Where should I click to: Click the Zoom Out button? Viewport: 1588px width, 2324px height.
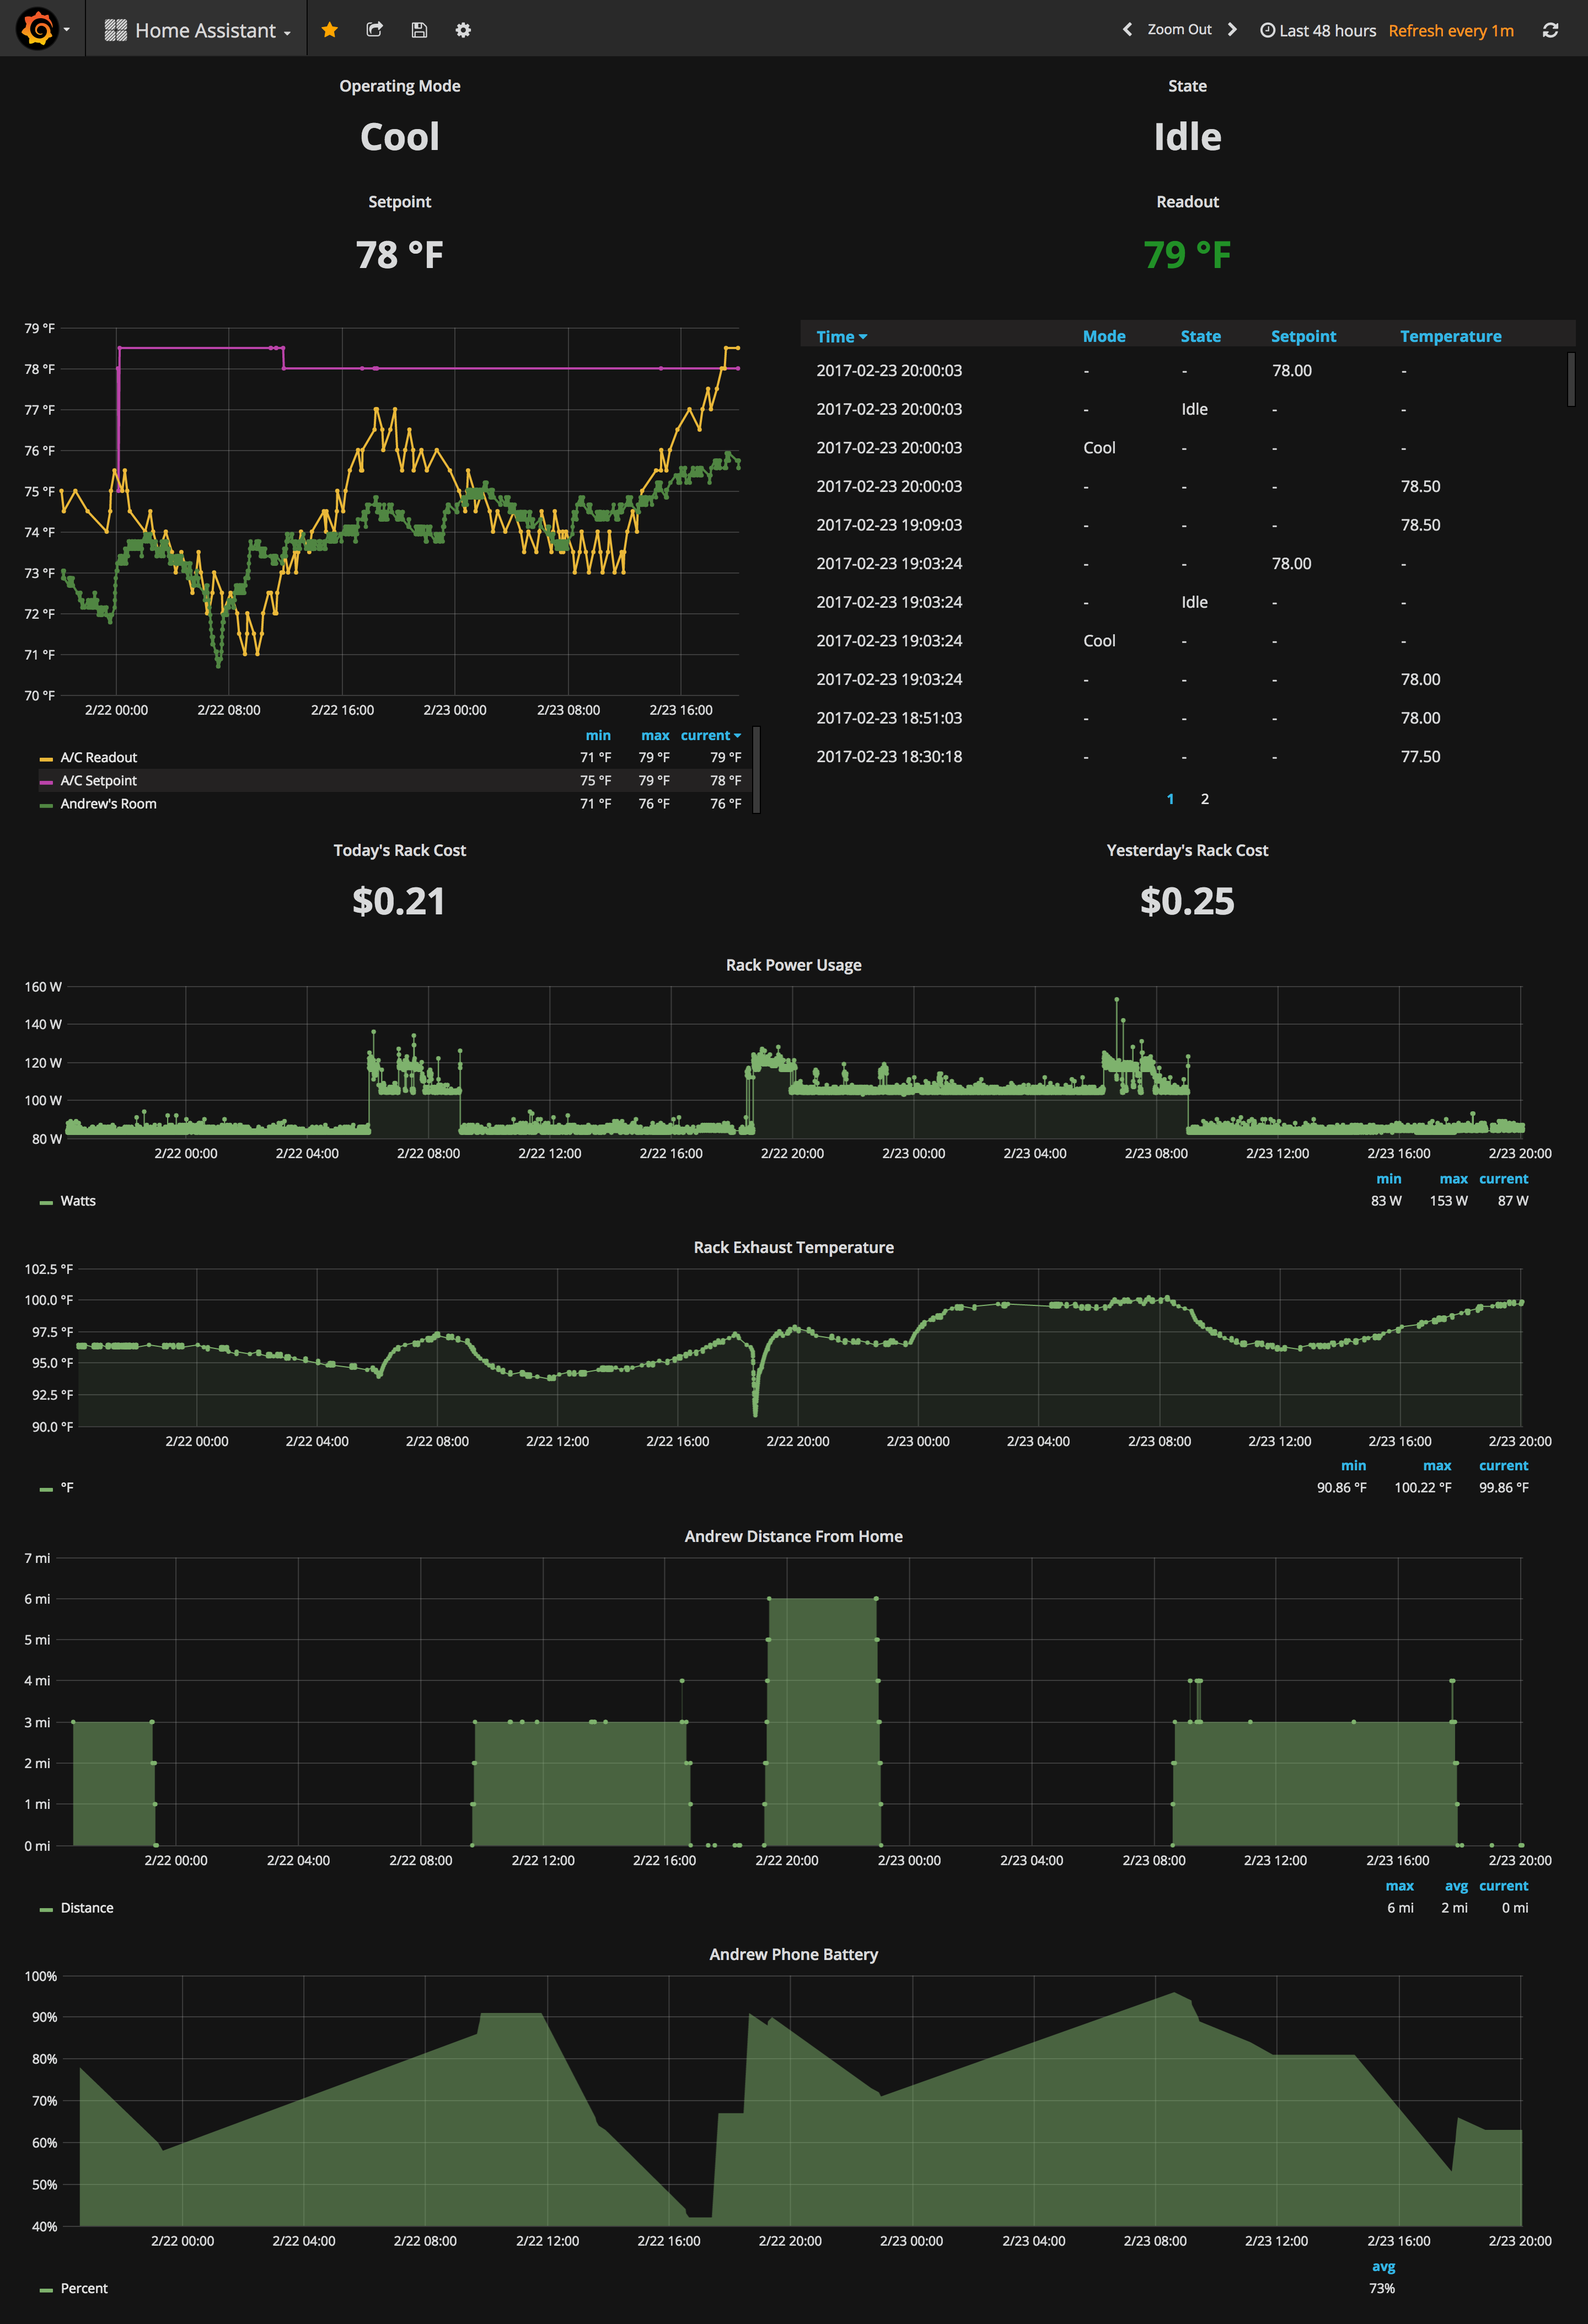[x=1179, y=30]
